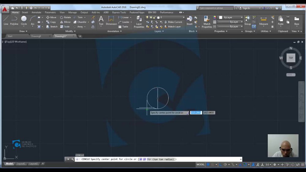Screen dimensions: 306x172
Task: Toggle object snap tracking in status bar
Action: tap(240, 165)
